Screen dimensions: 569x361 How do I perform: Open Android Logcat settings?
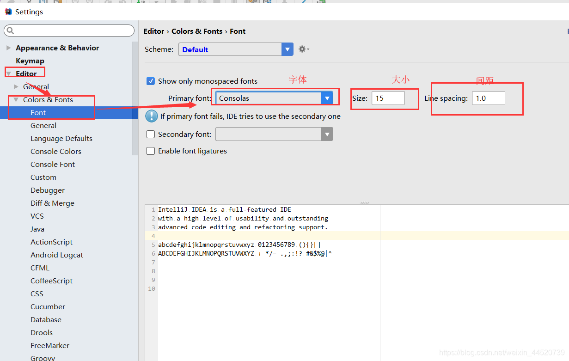pyautogui.click(x=57, y=255)
